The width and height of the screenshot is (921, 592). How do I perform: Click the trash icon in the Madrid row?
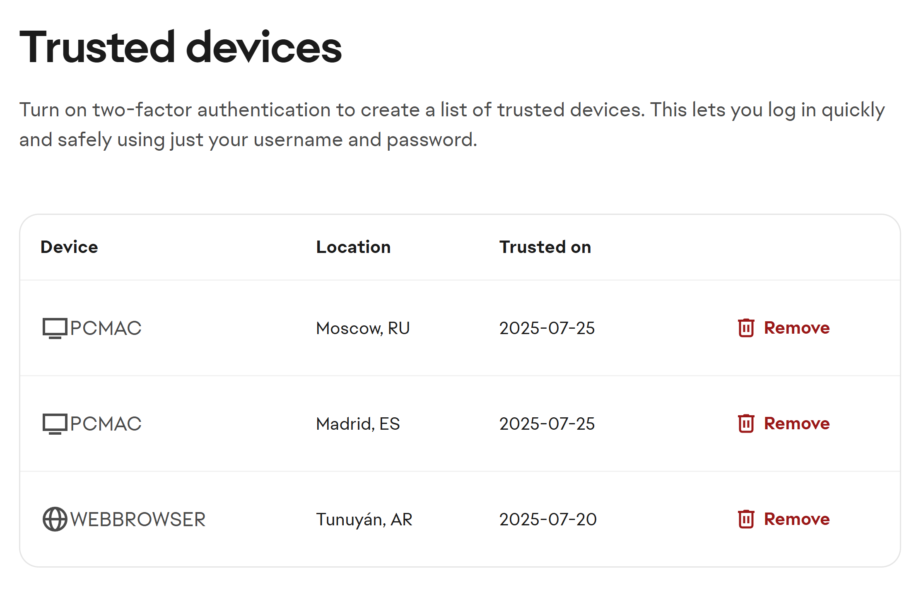[x=746, y=424]
